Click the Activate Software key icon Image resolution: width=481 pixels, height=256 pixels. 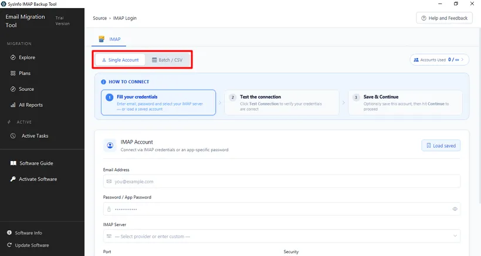point(13,179)
